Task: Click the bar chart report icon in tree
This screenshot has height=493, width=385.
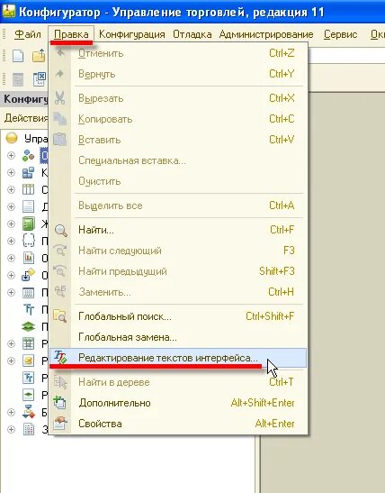Action: pos(28,258)
